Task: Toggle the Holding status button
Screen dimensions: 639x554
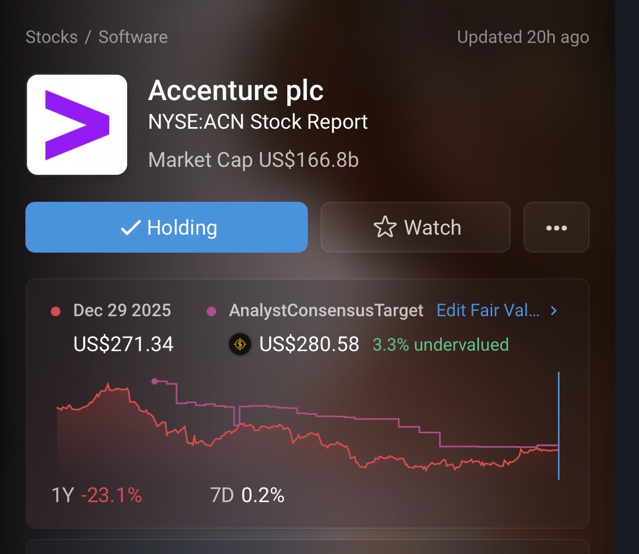Action: coord(166,227)
